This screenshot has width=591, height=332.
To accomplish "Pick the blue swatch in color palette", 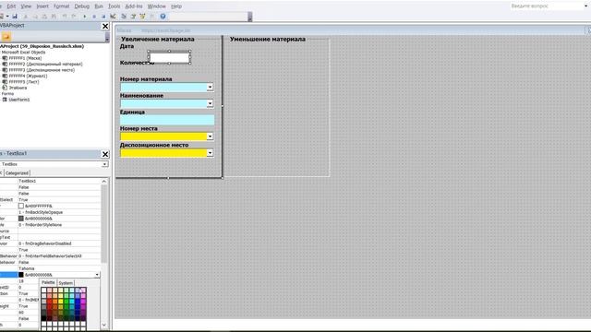I will [x=78, y=302].
